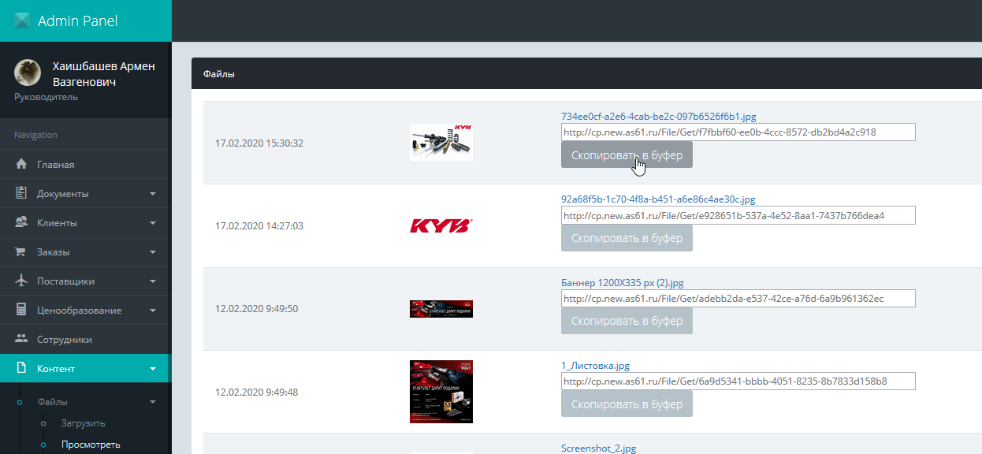Click the user avatar photo
This screenshot has height=454, width=982.
pyautogui.click(x=28, y=73)
